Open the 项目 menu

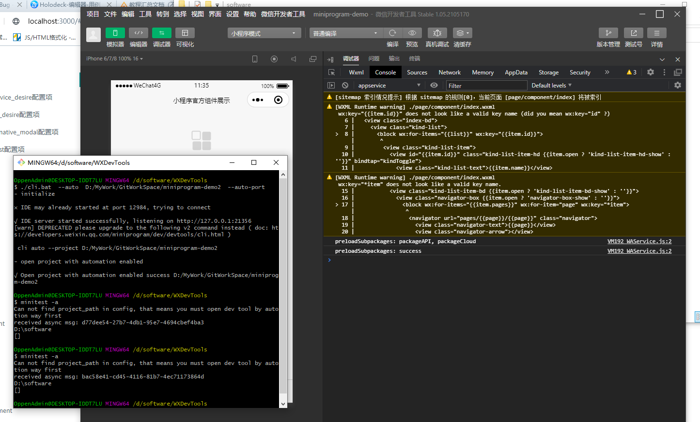pos(93,14)
